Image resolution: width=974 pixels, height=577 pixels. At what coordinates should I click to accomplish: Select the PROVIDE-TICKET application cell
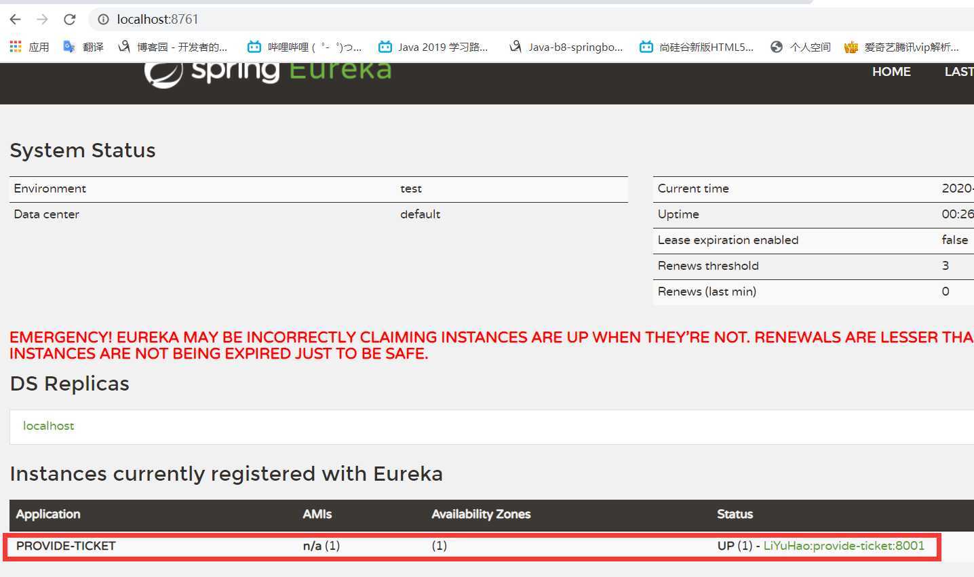tap(66, 546)
